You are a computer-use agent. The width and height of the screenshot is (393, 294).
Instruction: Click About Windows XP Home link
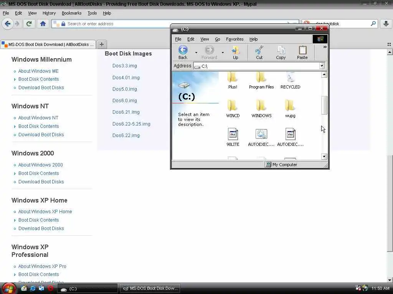pos(45,211)
